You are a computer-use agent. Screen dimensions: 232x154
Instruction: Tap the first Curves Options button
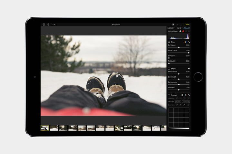179,102
